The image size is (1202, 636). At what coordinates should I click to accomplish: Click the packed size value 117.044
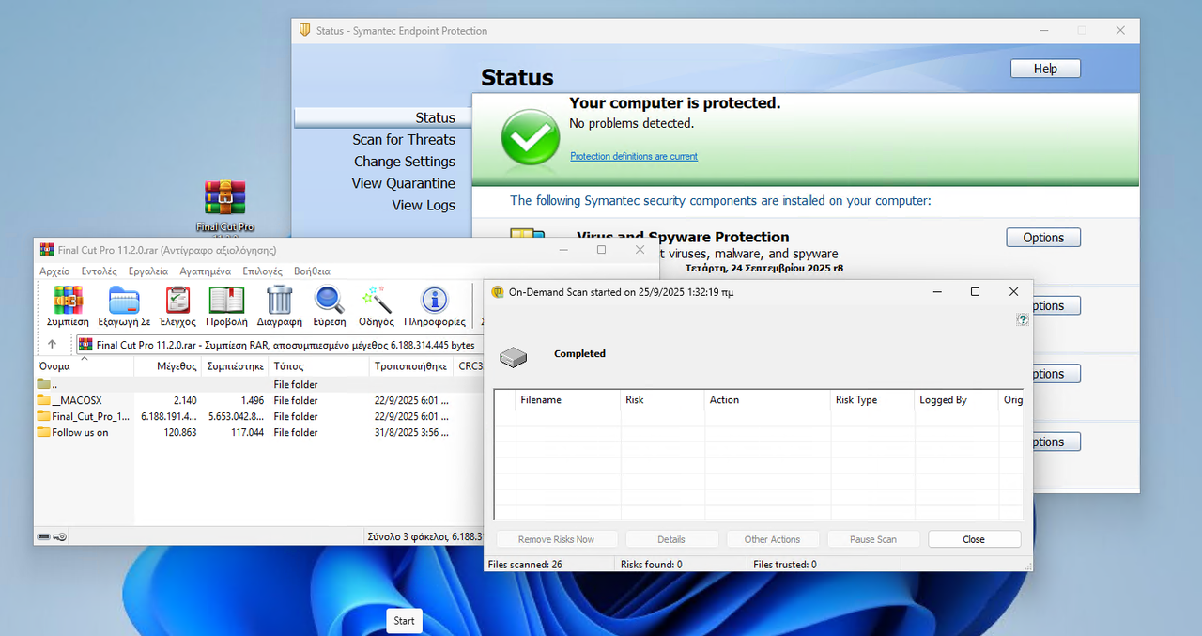click(245, 432)
